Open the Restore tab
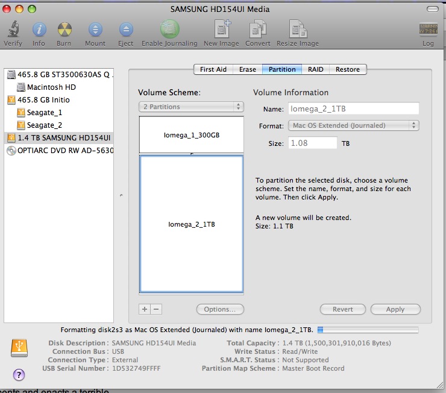This screenshot has height=393, width=446. tap(348, 69)
